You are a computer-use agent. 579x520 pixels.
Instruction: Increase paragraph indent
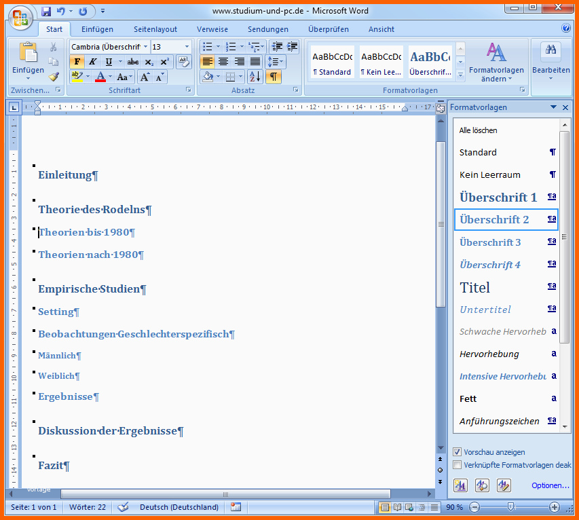pos(292,47)
